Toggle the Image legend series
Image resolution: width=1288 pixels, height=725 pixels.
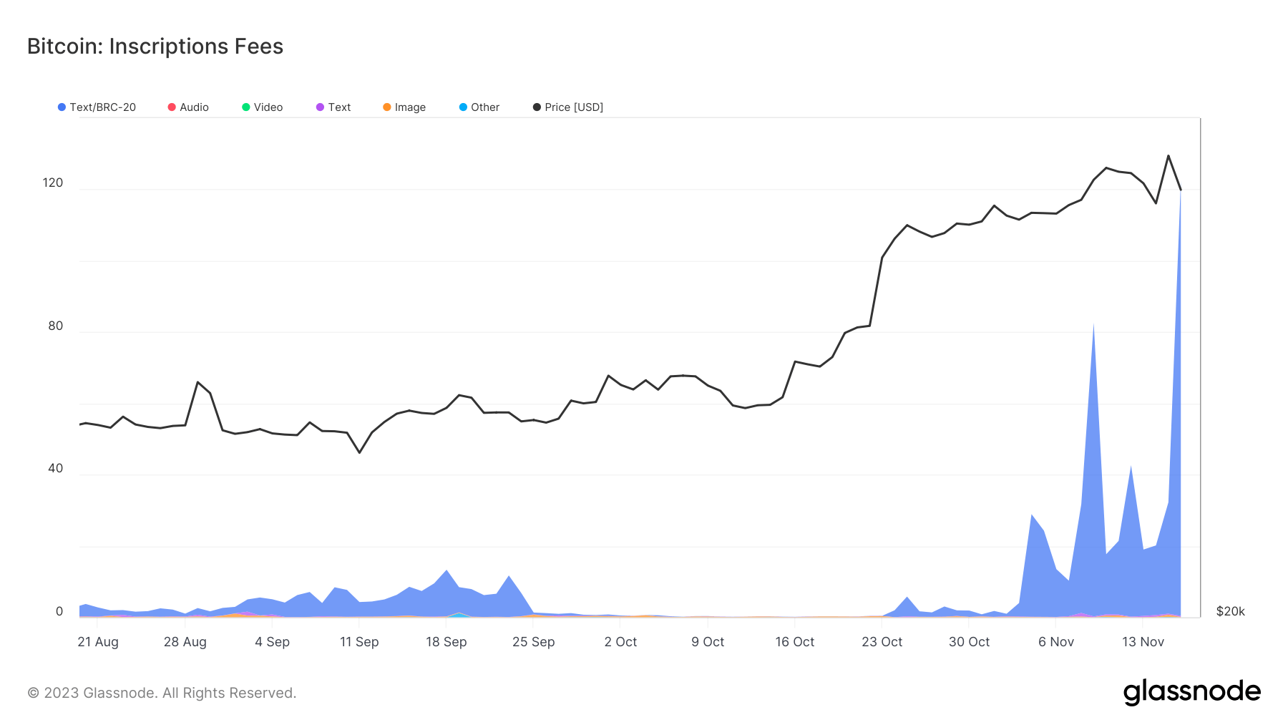point(404,107)
